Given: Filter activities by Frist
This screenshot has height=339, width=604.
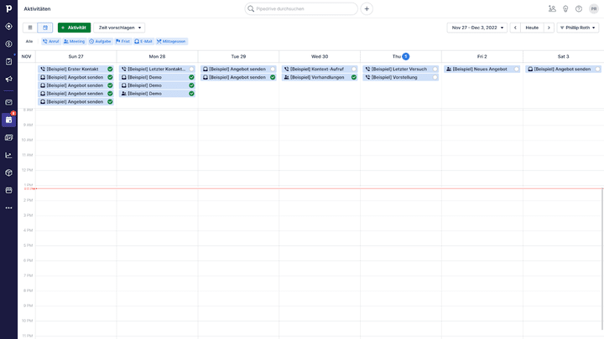Looking at the screenshot, I should 122,41.
